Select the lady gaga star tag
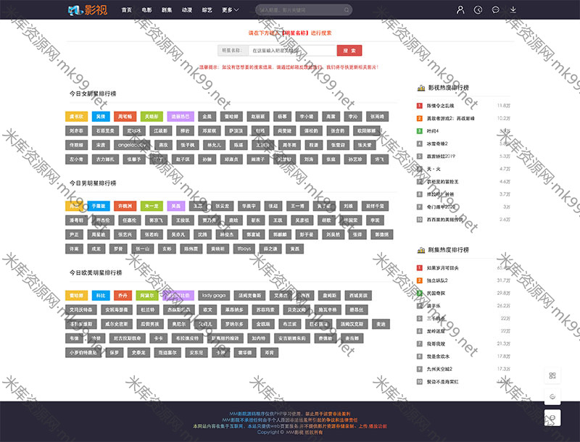580x442 pixels. (214, 296)
